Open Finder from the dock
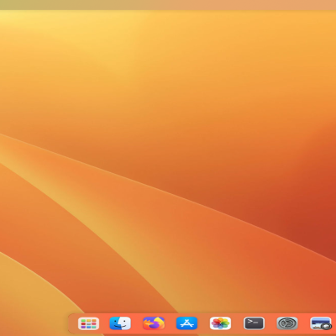This screenshot has height=336, width=336. (x=120, y=323)
